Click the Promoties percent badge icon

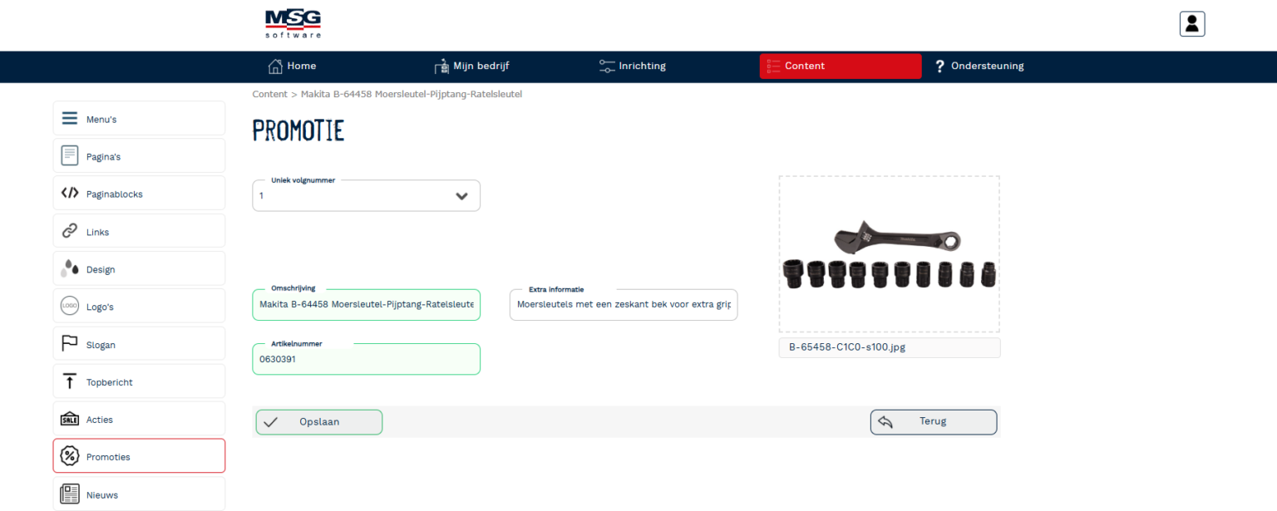[70, 456]
